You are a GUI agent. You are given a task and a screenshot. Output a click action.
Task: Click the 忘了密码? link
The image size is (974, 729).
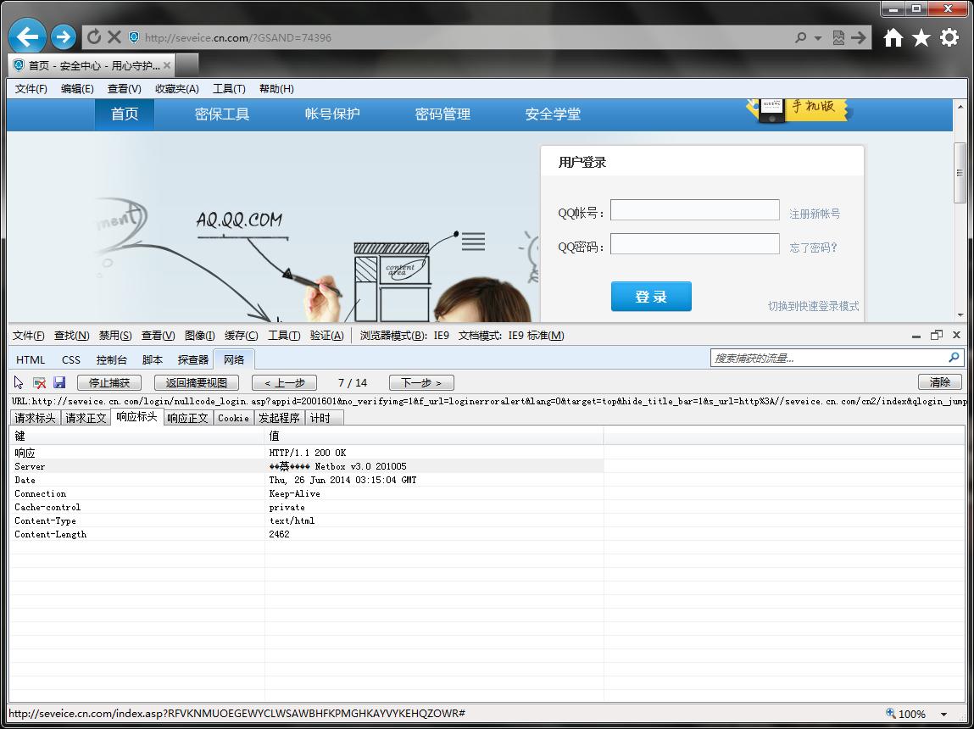pos(813,248)
